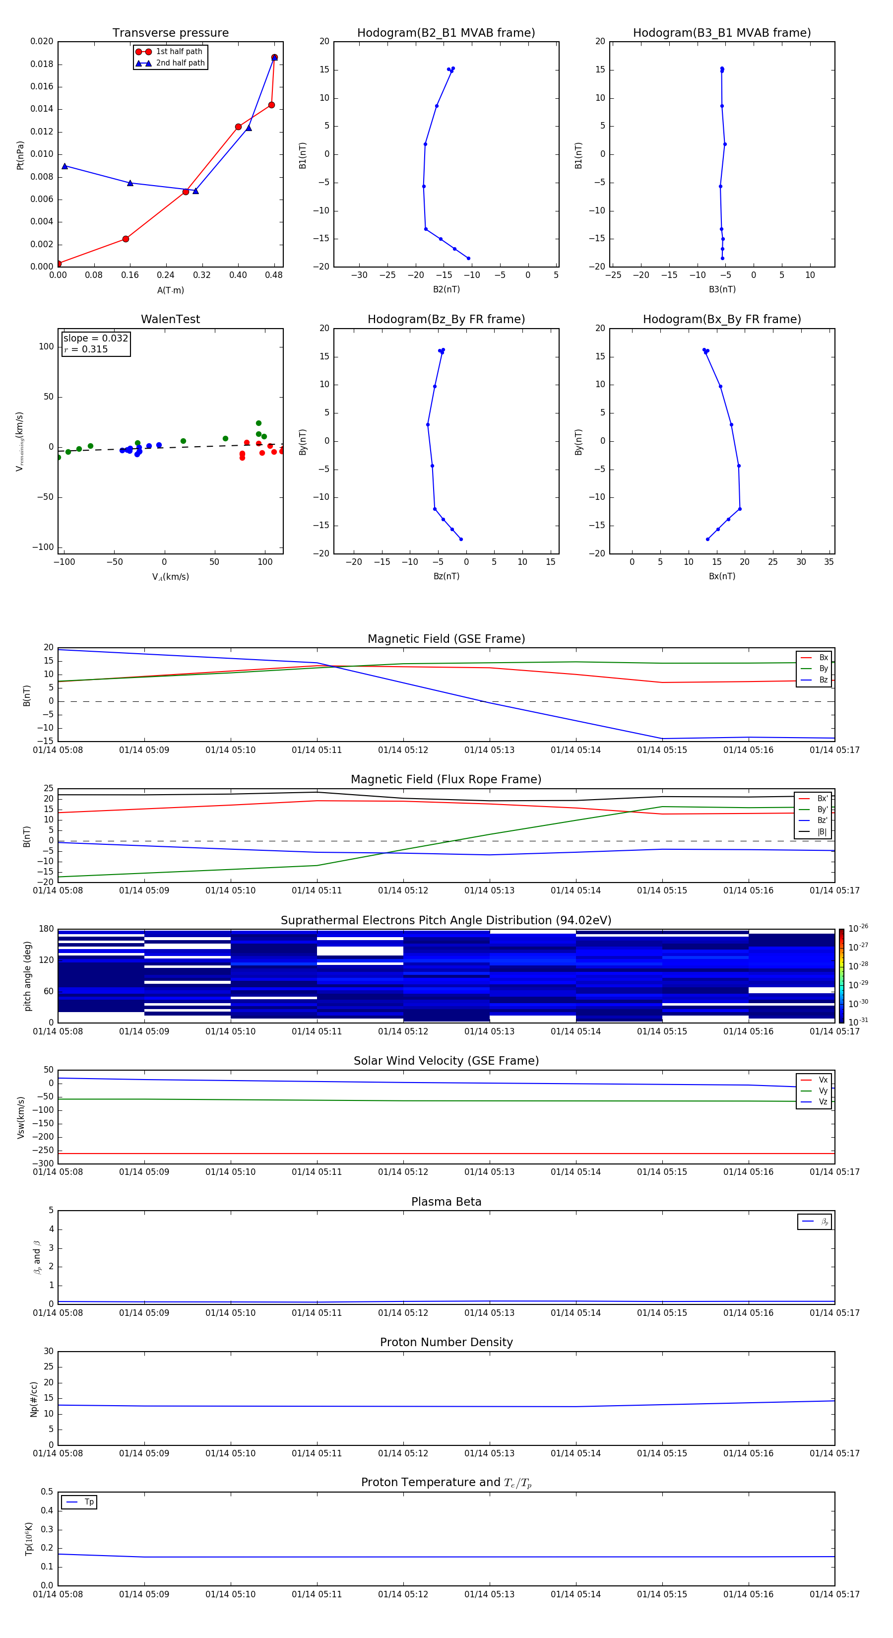Click the 'By' entry in GSE legend
This screenshot has width=893, height=1638.
[814, 668]
